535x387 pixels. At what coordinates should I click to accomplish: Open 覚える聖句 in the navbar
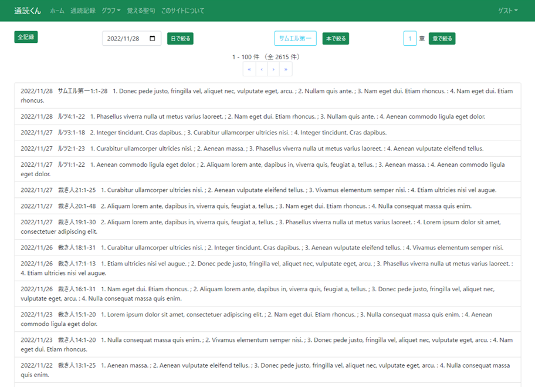tap(141, 11)
